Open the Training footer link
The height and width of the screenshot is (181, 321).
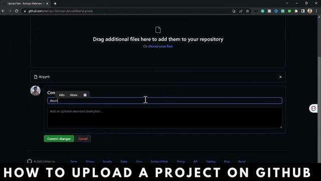211,161
